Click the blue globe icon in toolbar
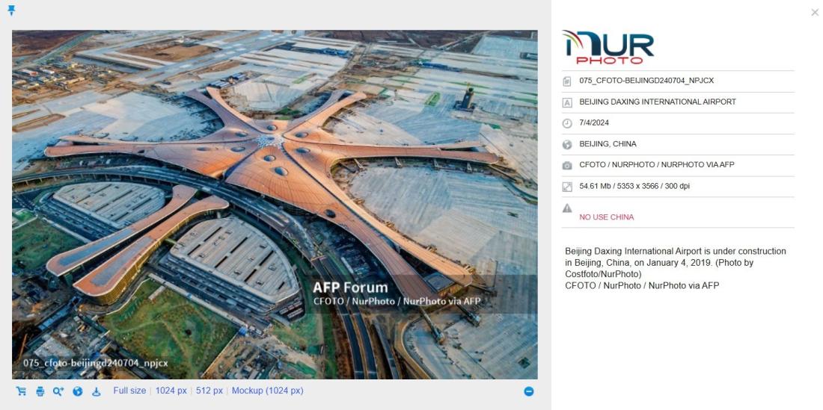The image size is (823, 410). click(77, 391)
